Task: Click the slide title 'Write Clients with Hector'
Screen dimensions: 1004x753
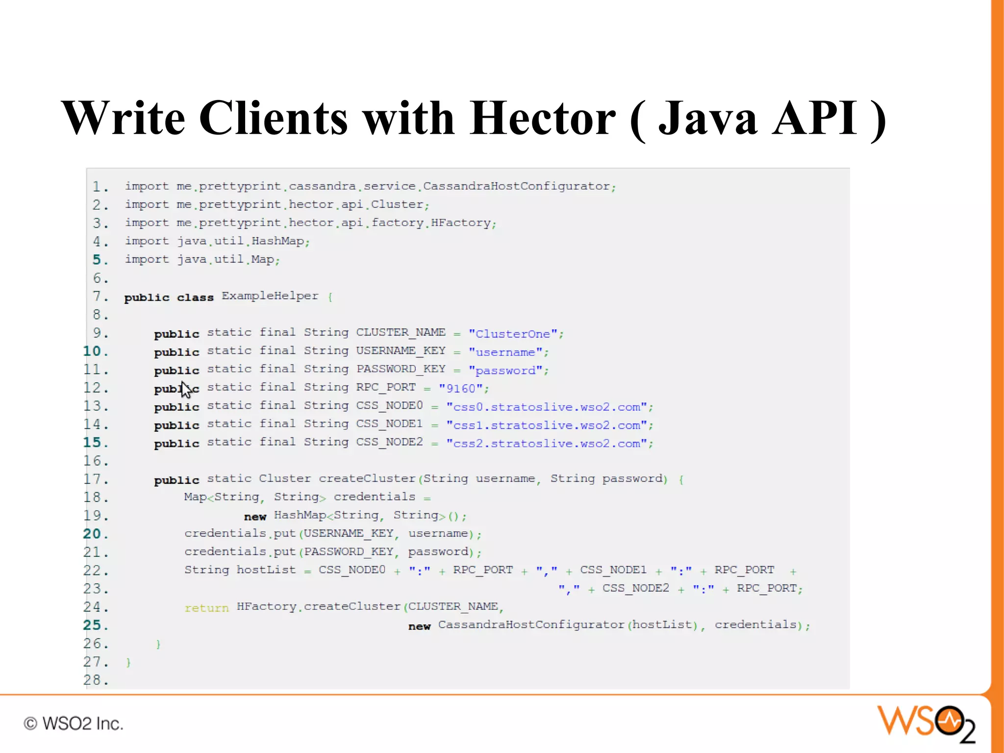Action: (338, 118)
